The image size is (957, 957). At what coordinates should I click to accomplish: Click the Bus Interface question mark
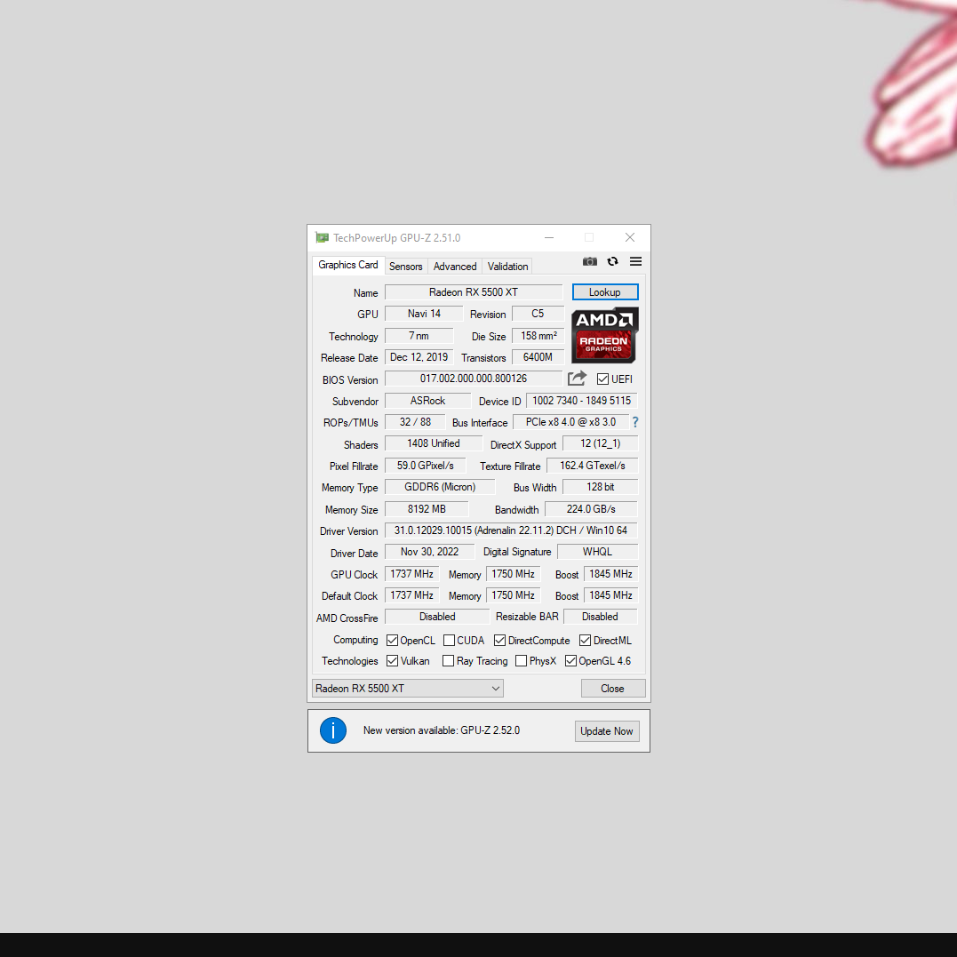click(635, 422)
